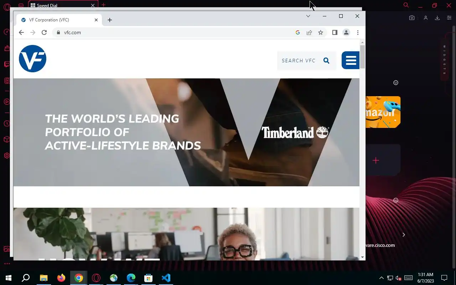Viewport: 456px width, 285px height.
Task: Open Visual Studio Code from the taskbar
Action: (166, 278)
